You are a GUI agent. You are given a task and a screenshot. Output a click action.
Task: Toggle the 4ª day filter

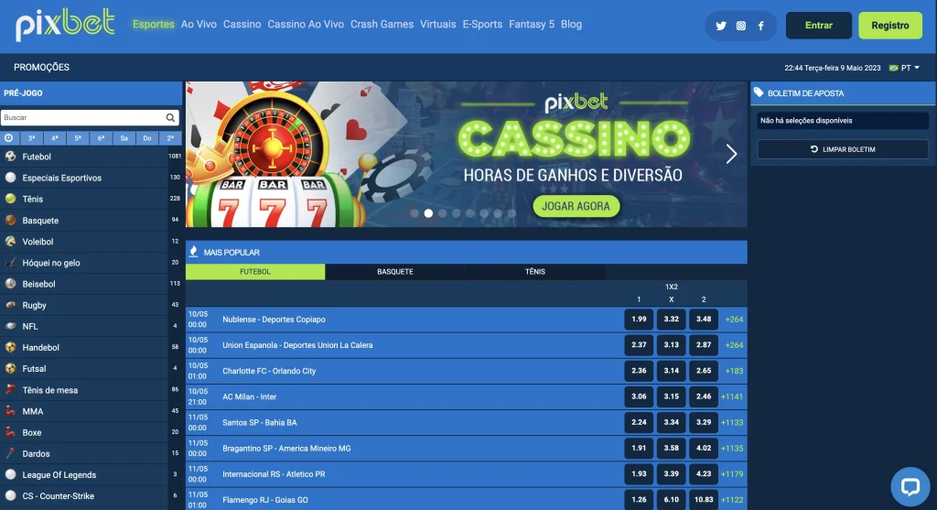click(x=54, y=138)
